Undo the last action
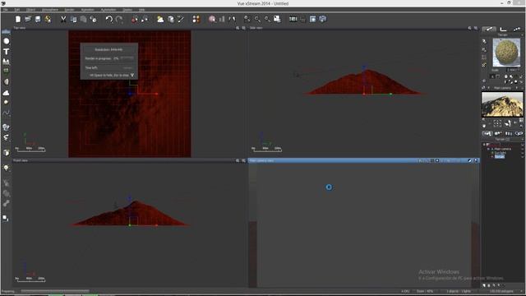The height and width of the screenshot is (296, 526). pyautogui.click(x=109, y=19)
